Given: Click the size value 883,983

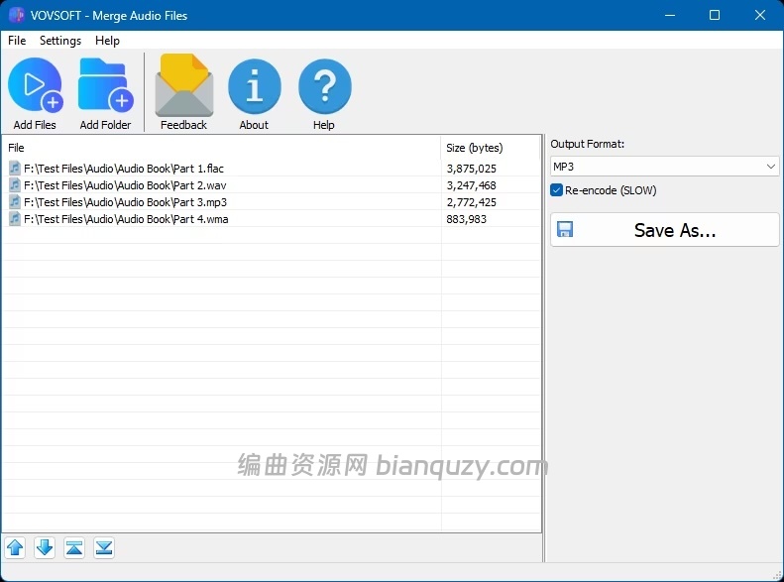Looking at the screenshot, I should (x=467, y=219).
